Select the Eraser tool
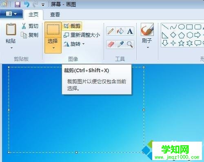The height and width of the screenshot is (162, 204). (x=111, y=44)
